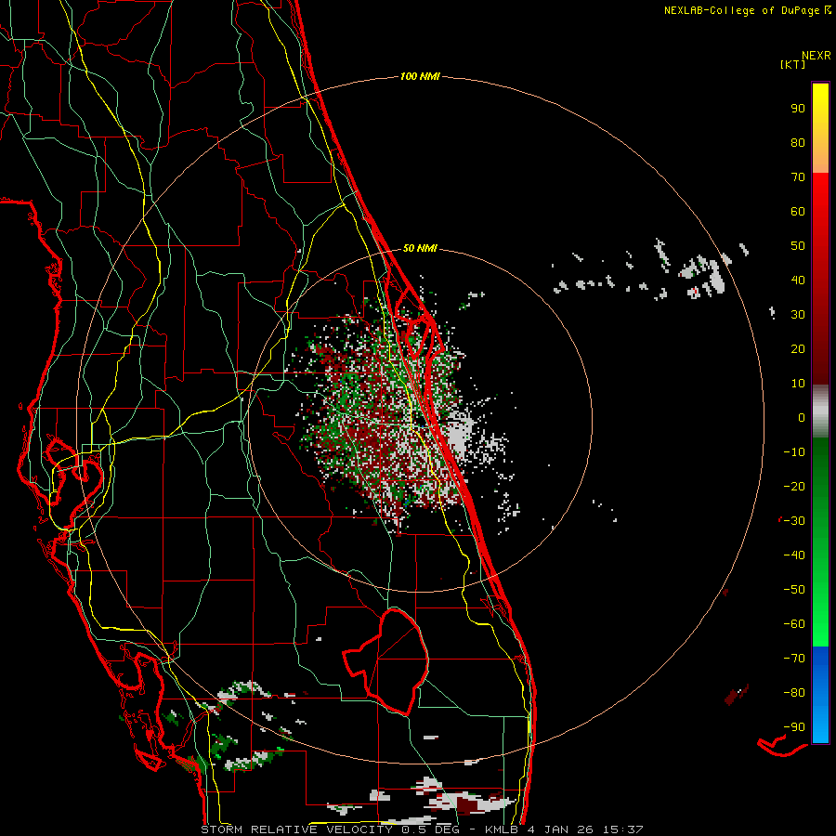The image size is (836, 836).
Task: Click the 70 value on the velocity scale
Action: coord(798,177)
